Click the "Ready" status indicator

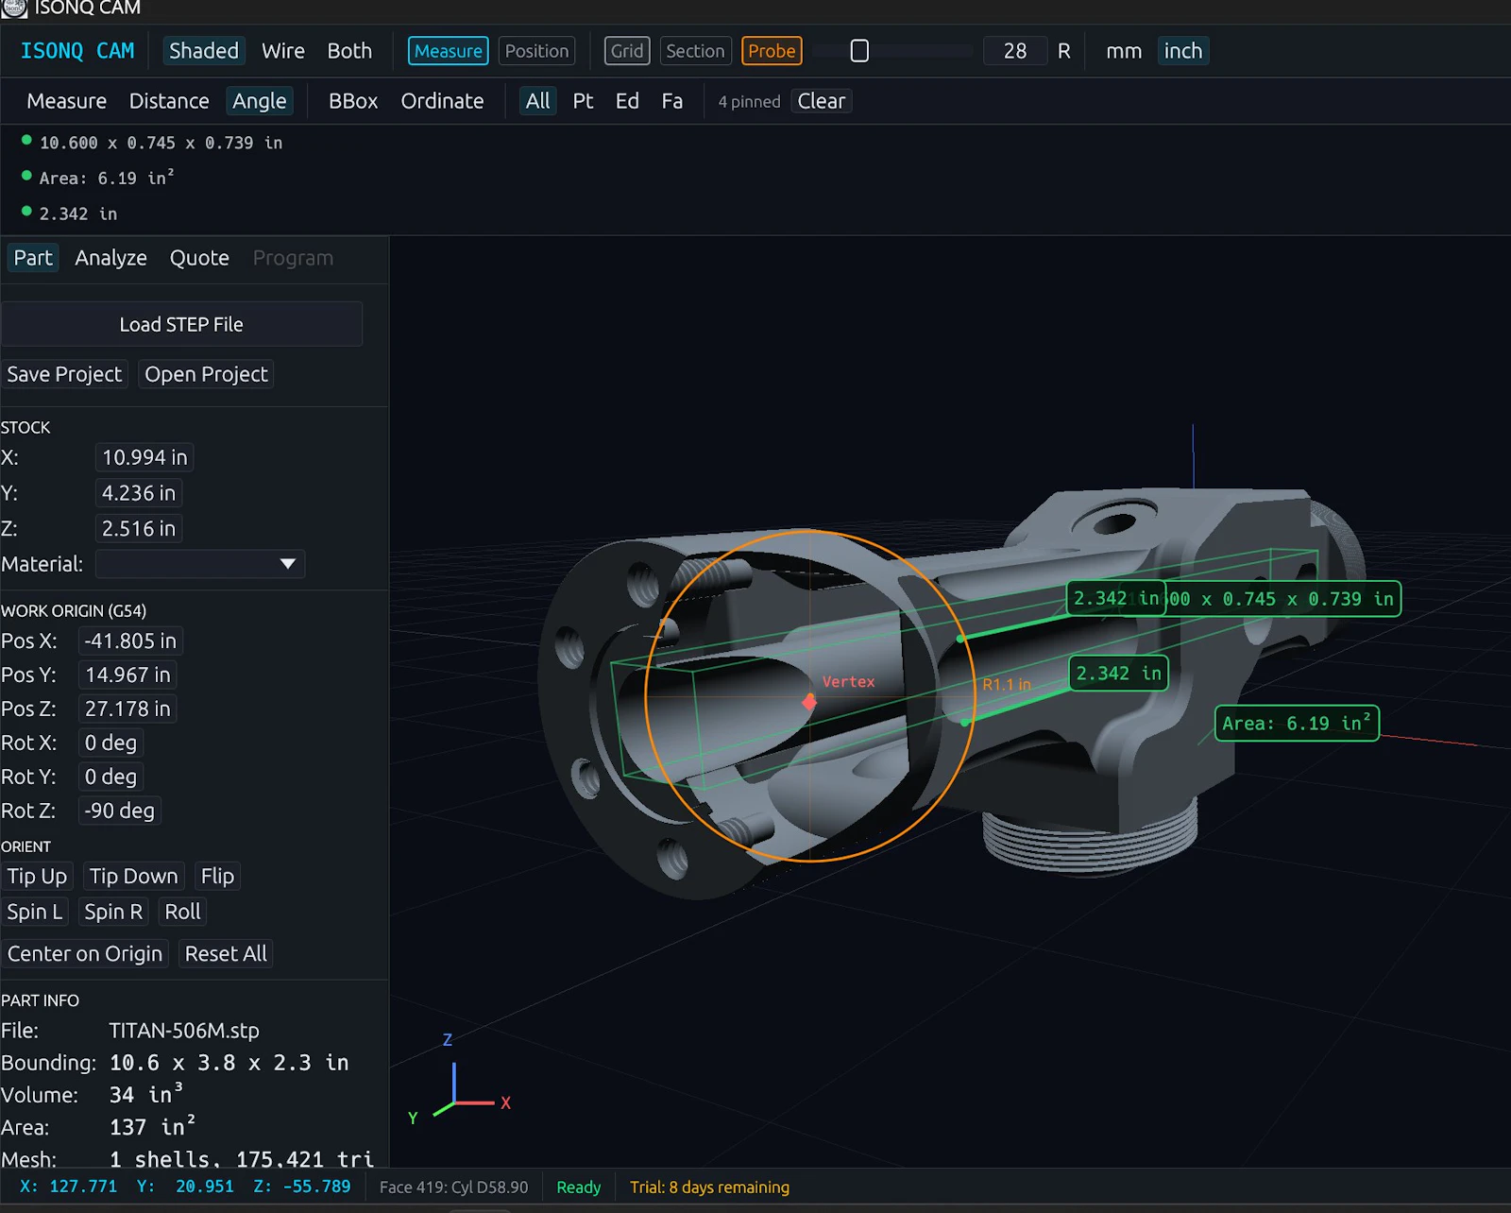(578, 1187)
